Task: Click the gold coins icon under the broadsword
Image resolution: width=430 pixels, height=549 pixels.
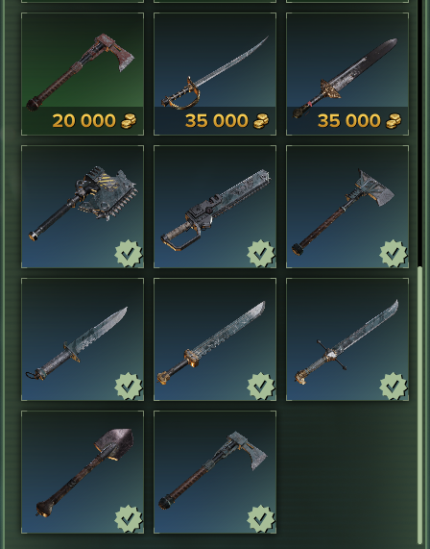Action: click(394, 121)
